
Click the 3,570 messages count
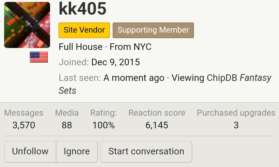pyautogui.click(x=24, y=125)
